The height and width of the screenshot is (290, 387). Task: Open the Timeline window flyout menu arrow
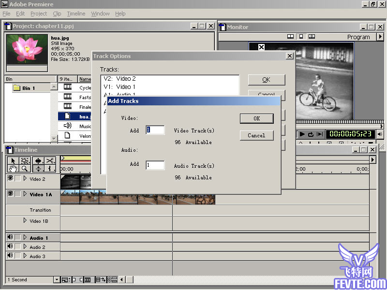pyautogui.click(x=372, y=159)
